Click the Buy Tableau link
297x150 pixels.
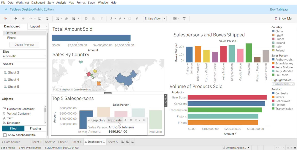tap(279, 9)
